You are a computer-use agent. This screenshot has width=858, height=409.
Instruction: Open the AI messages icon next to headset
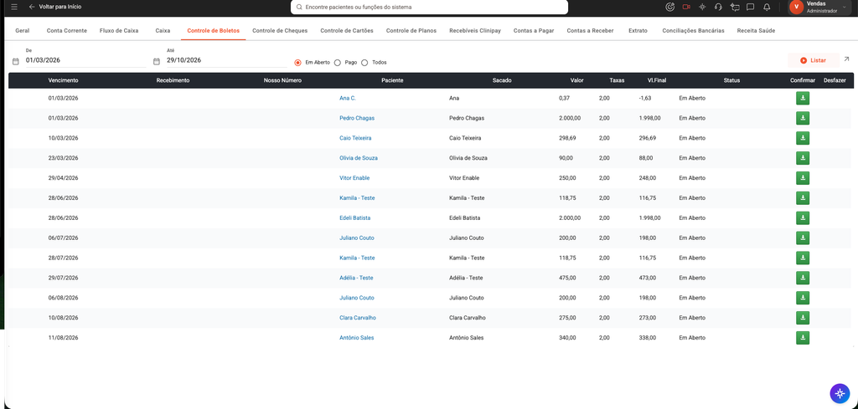tap(735, 7)
